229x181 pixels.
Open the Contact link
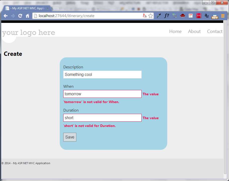tap(215, 31)
